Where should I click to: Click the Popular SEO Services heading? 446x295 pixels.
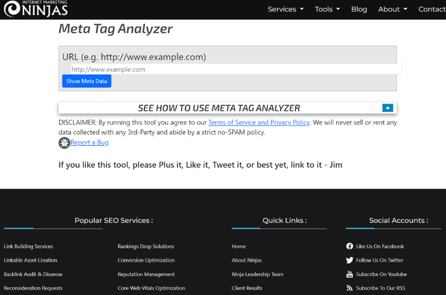(114, 220)
